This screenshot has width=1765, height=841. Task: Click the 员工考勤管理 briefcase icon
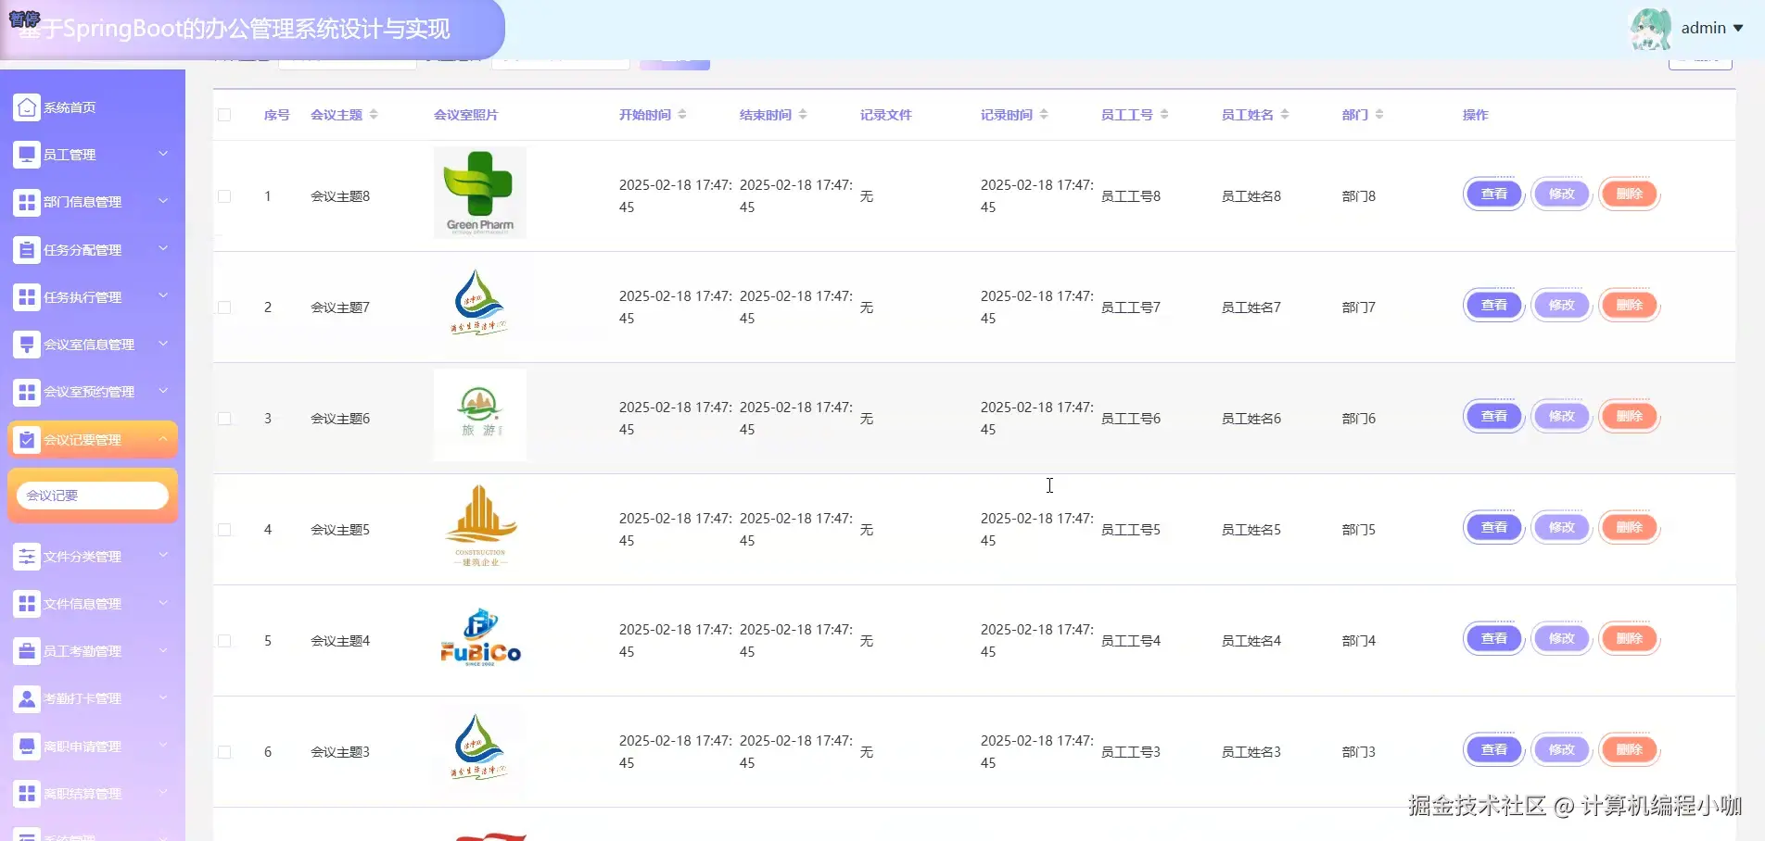tap(27, 651)
